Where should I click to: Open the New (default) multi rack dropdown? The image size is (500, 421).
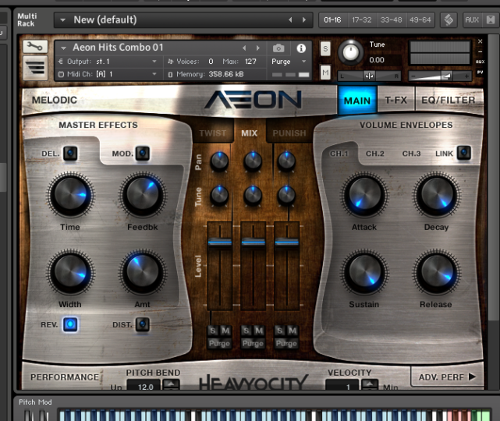coord(63,19)
